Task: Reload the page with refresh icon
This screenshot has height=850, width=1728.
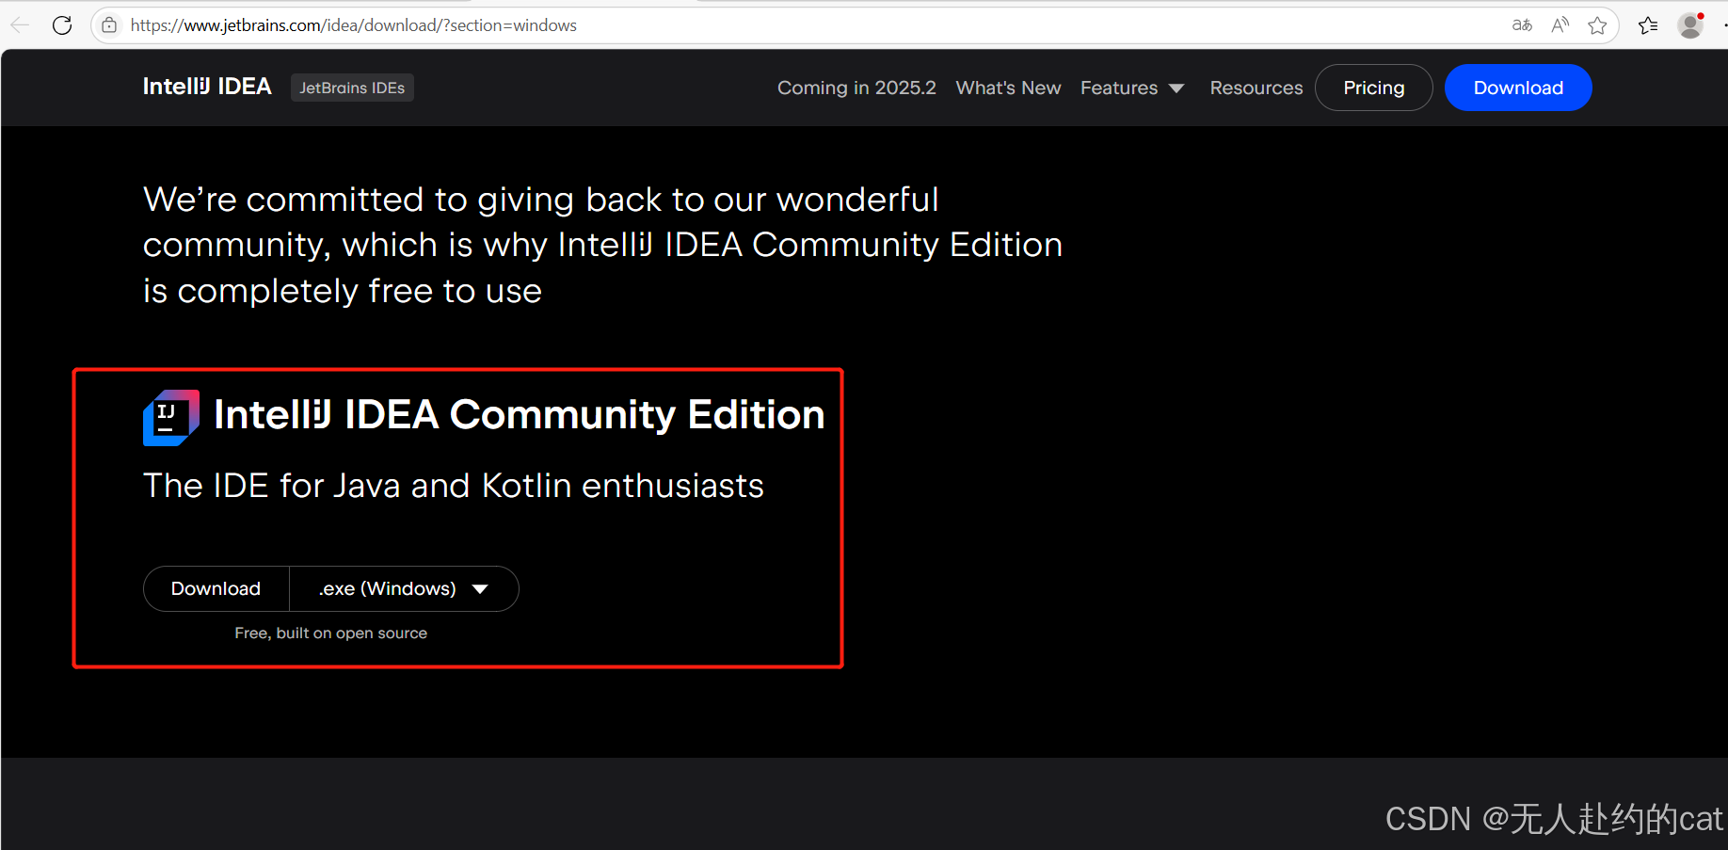Action: pos(62,25)
